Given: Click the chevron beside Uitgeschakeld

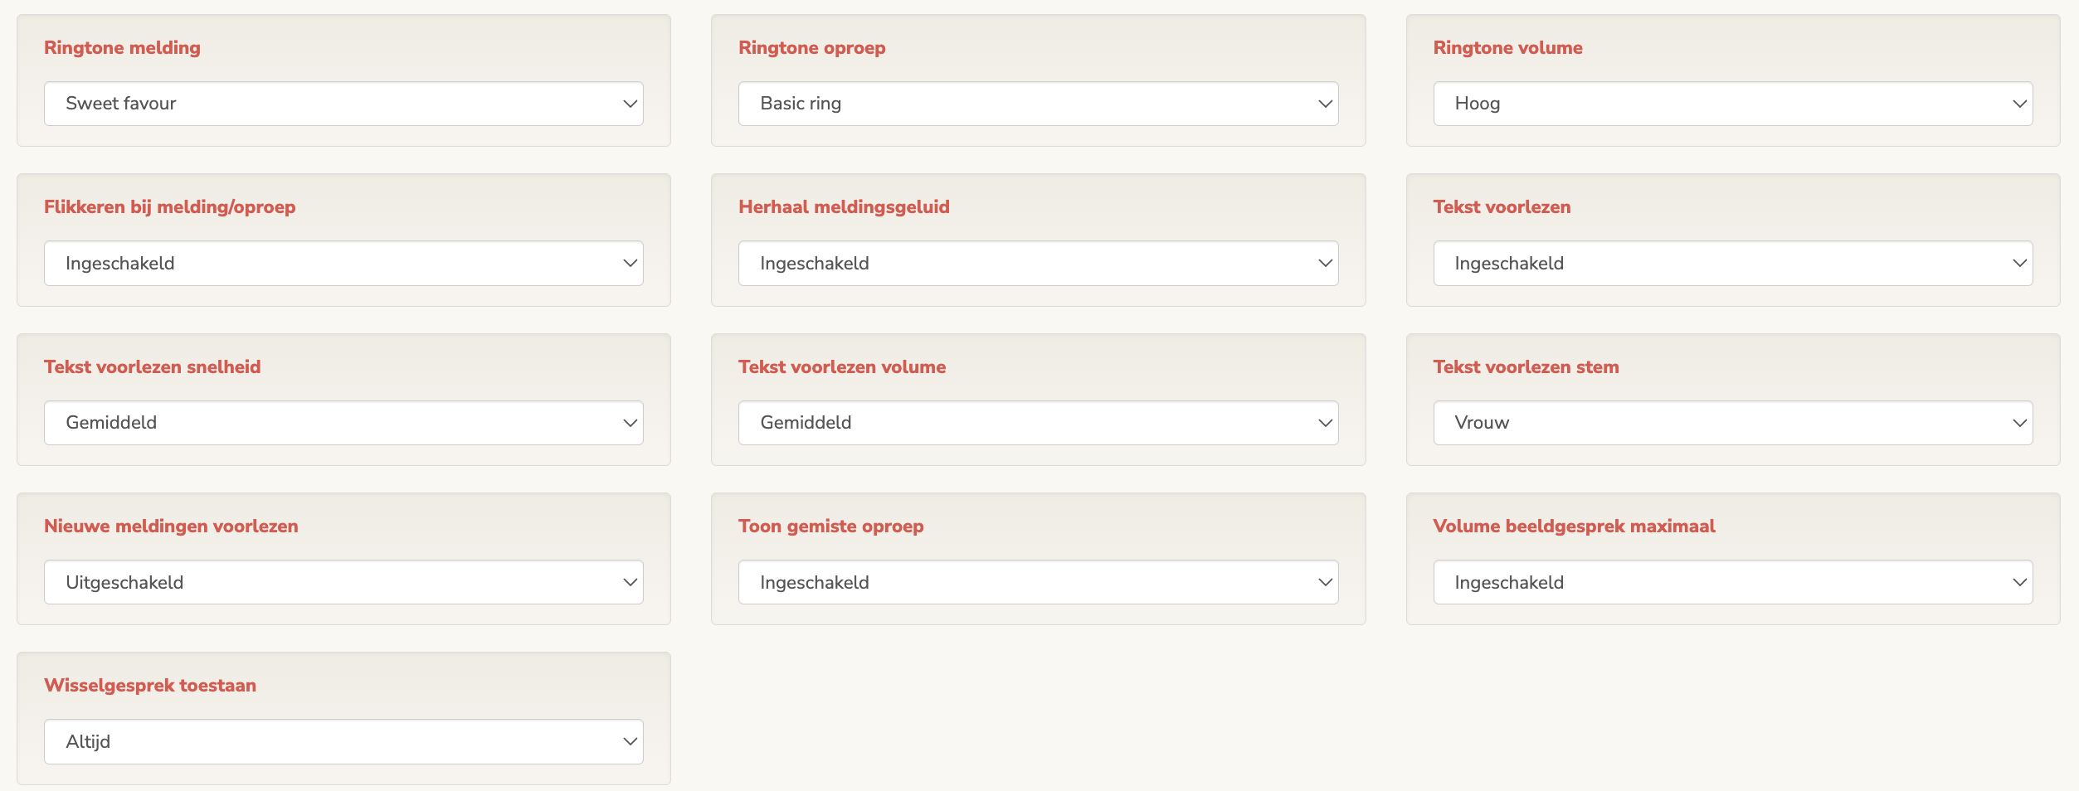Looking at the screenshot, I should (630, 582).
